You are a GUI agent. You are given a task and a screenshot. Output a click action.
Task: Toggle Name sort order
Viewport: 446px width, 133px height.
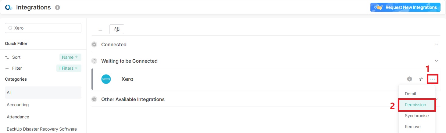tap(70, 57)
